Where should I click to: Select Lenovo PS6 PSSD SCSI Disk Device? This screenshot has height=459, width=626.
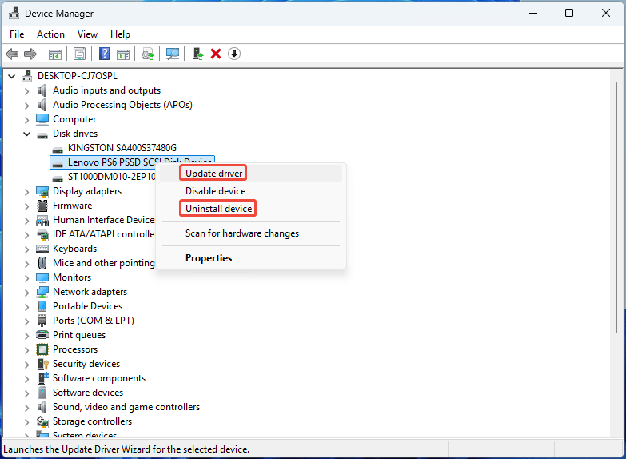click(132, 162)
